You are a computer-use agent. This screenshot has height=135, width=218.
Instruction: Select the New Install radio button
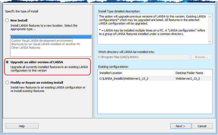7,20
